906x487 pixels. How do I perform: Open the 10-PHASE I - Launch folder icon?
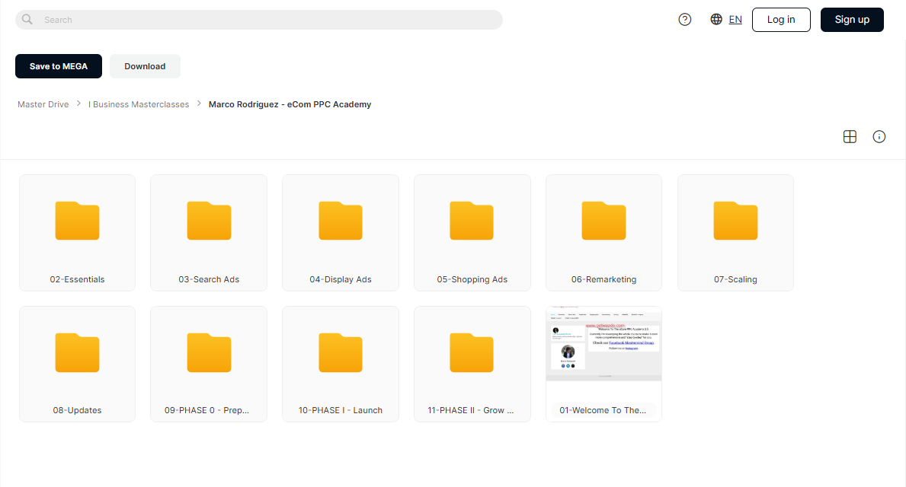tap(341, 352)
